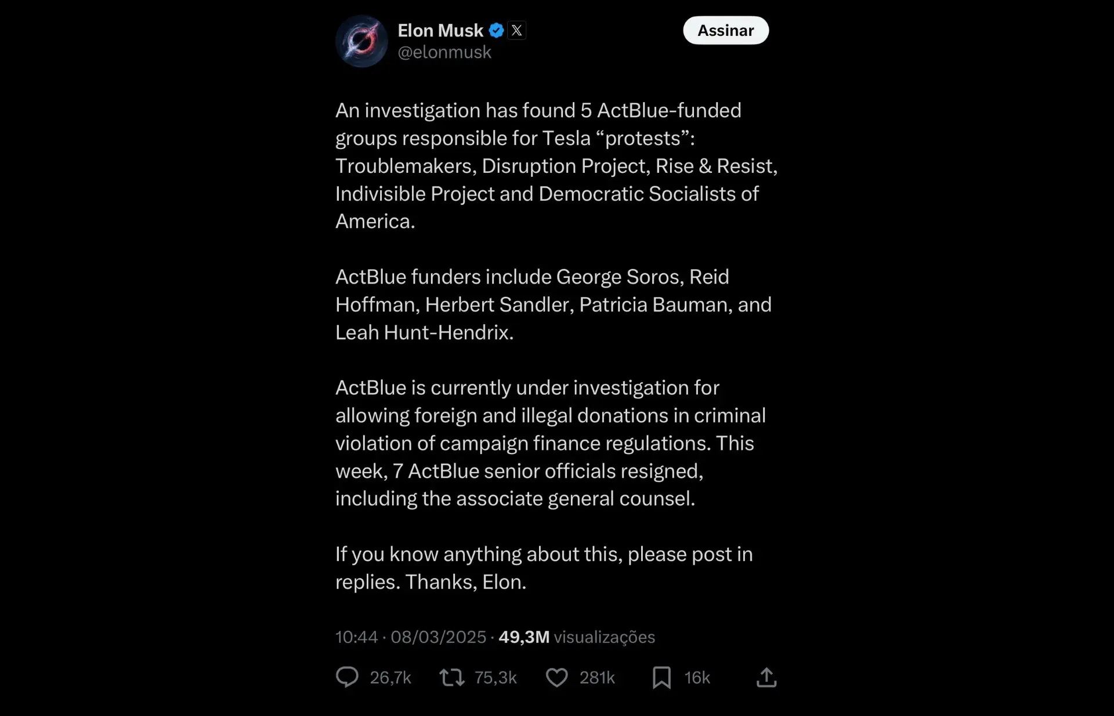View the 75,3k reposts count
Screen dimensions: 1114x716
495,677
